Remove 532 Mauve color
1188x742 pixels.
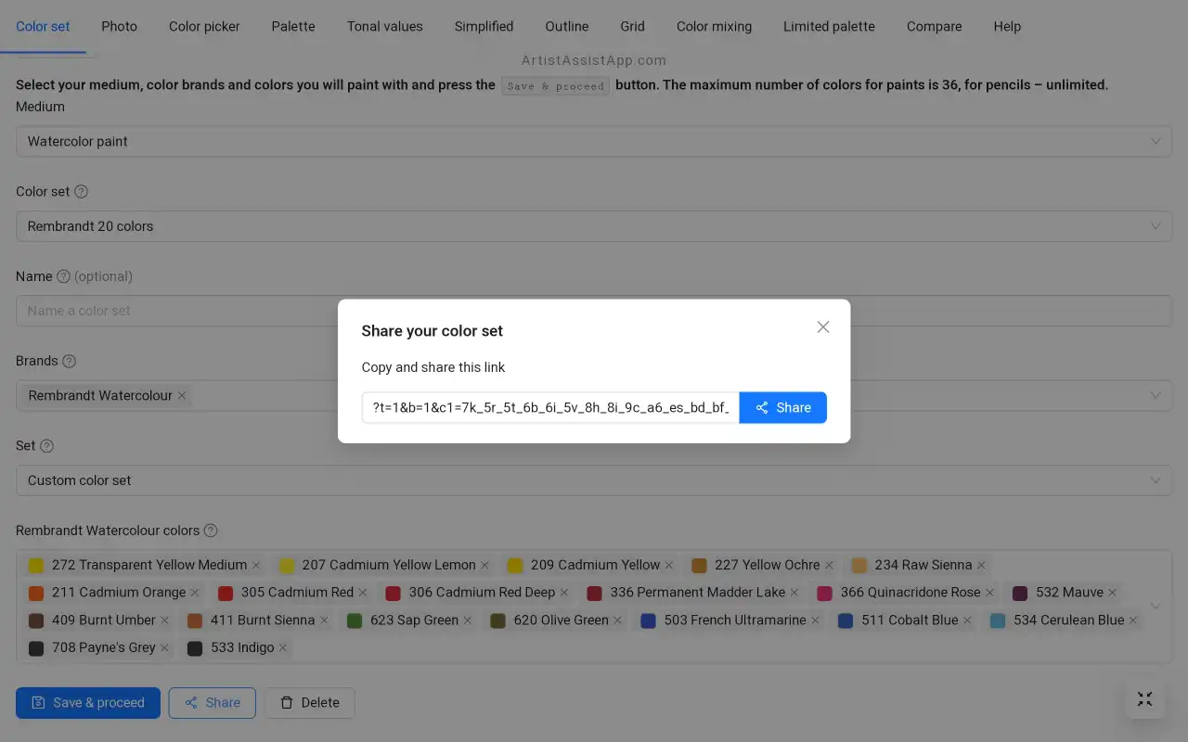[1112, 593]
